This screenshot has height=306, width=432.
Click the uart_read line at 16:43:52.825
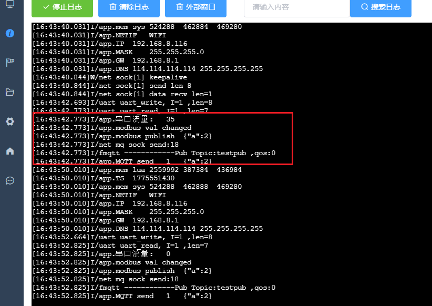coord(120,246)
